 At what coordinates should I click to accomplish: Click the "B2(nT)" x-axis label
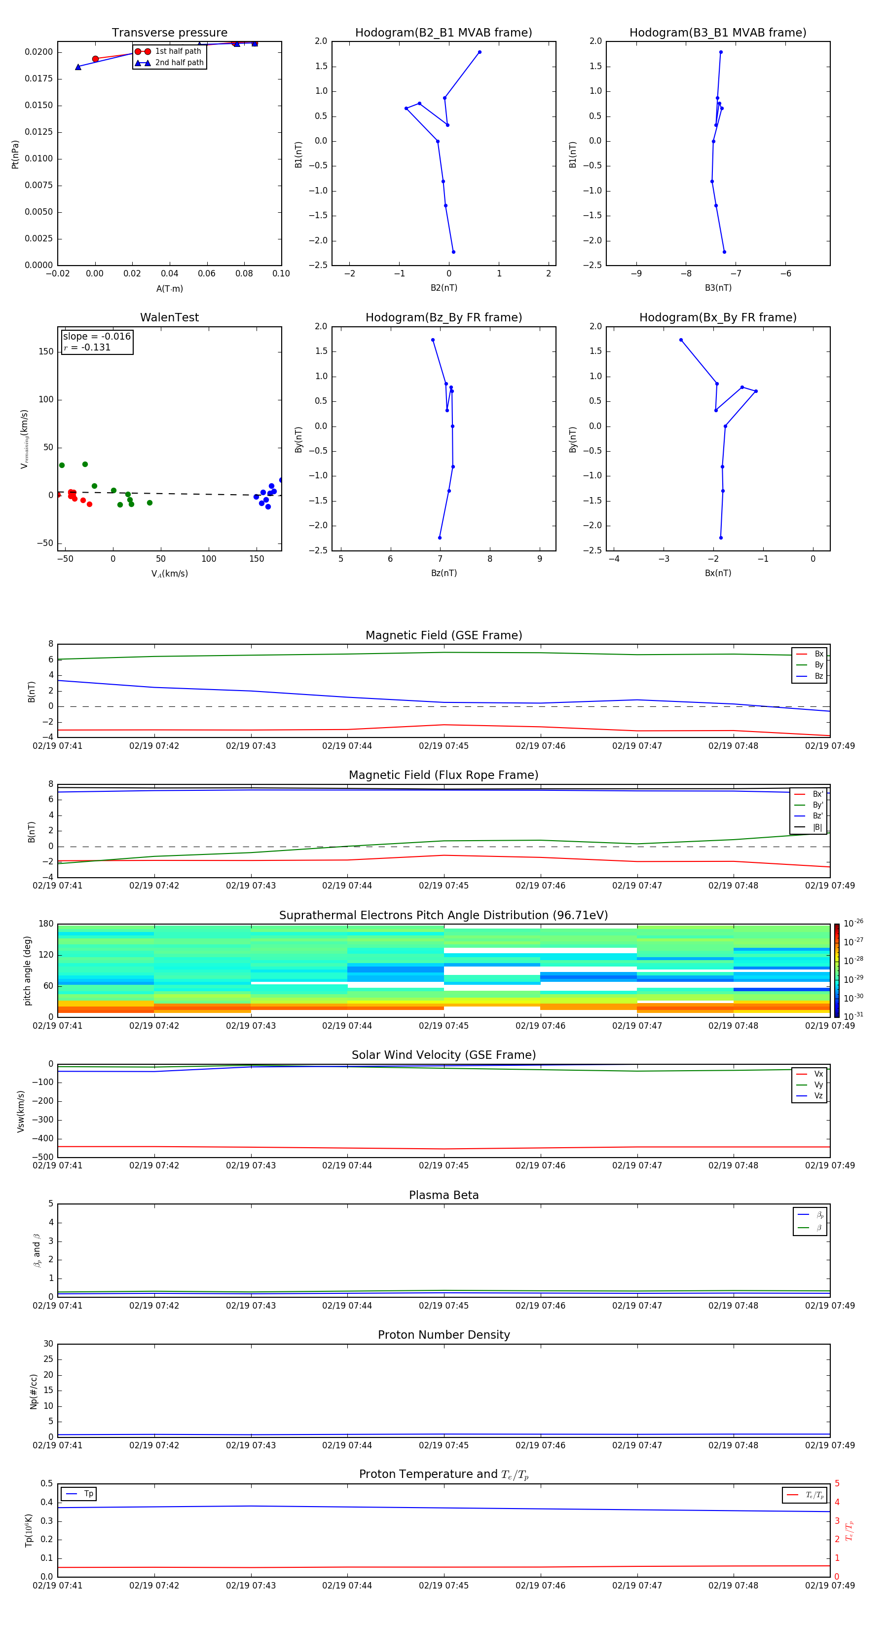click(444, 288)
